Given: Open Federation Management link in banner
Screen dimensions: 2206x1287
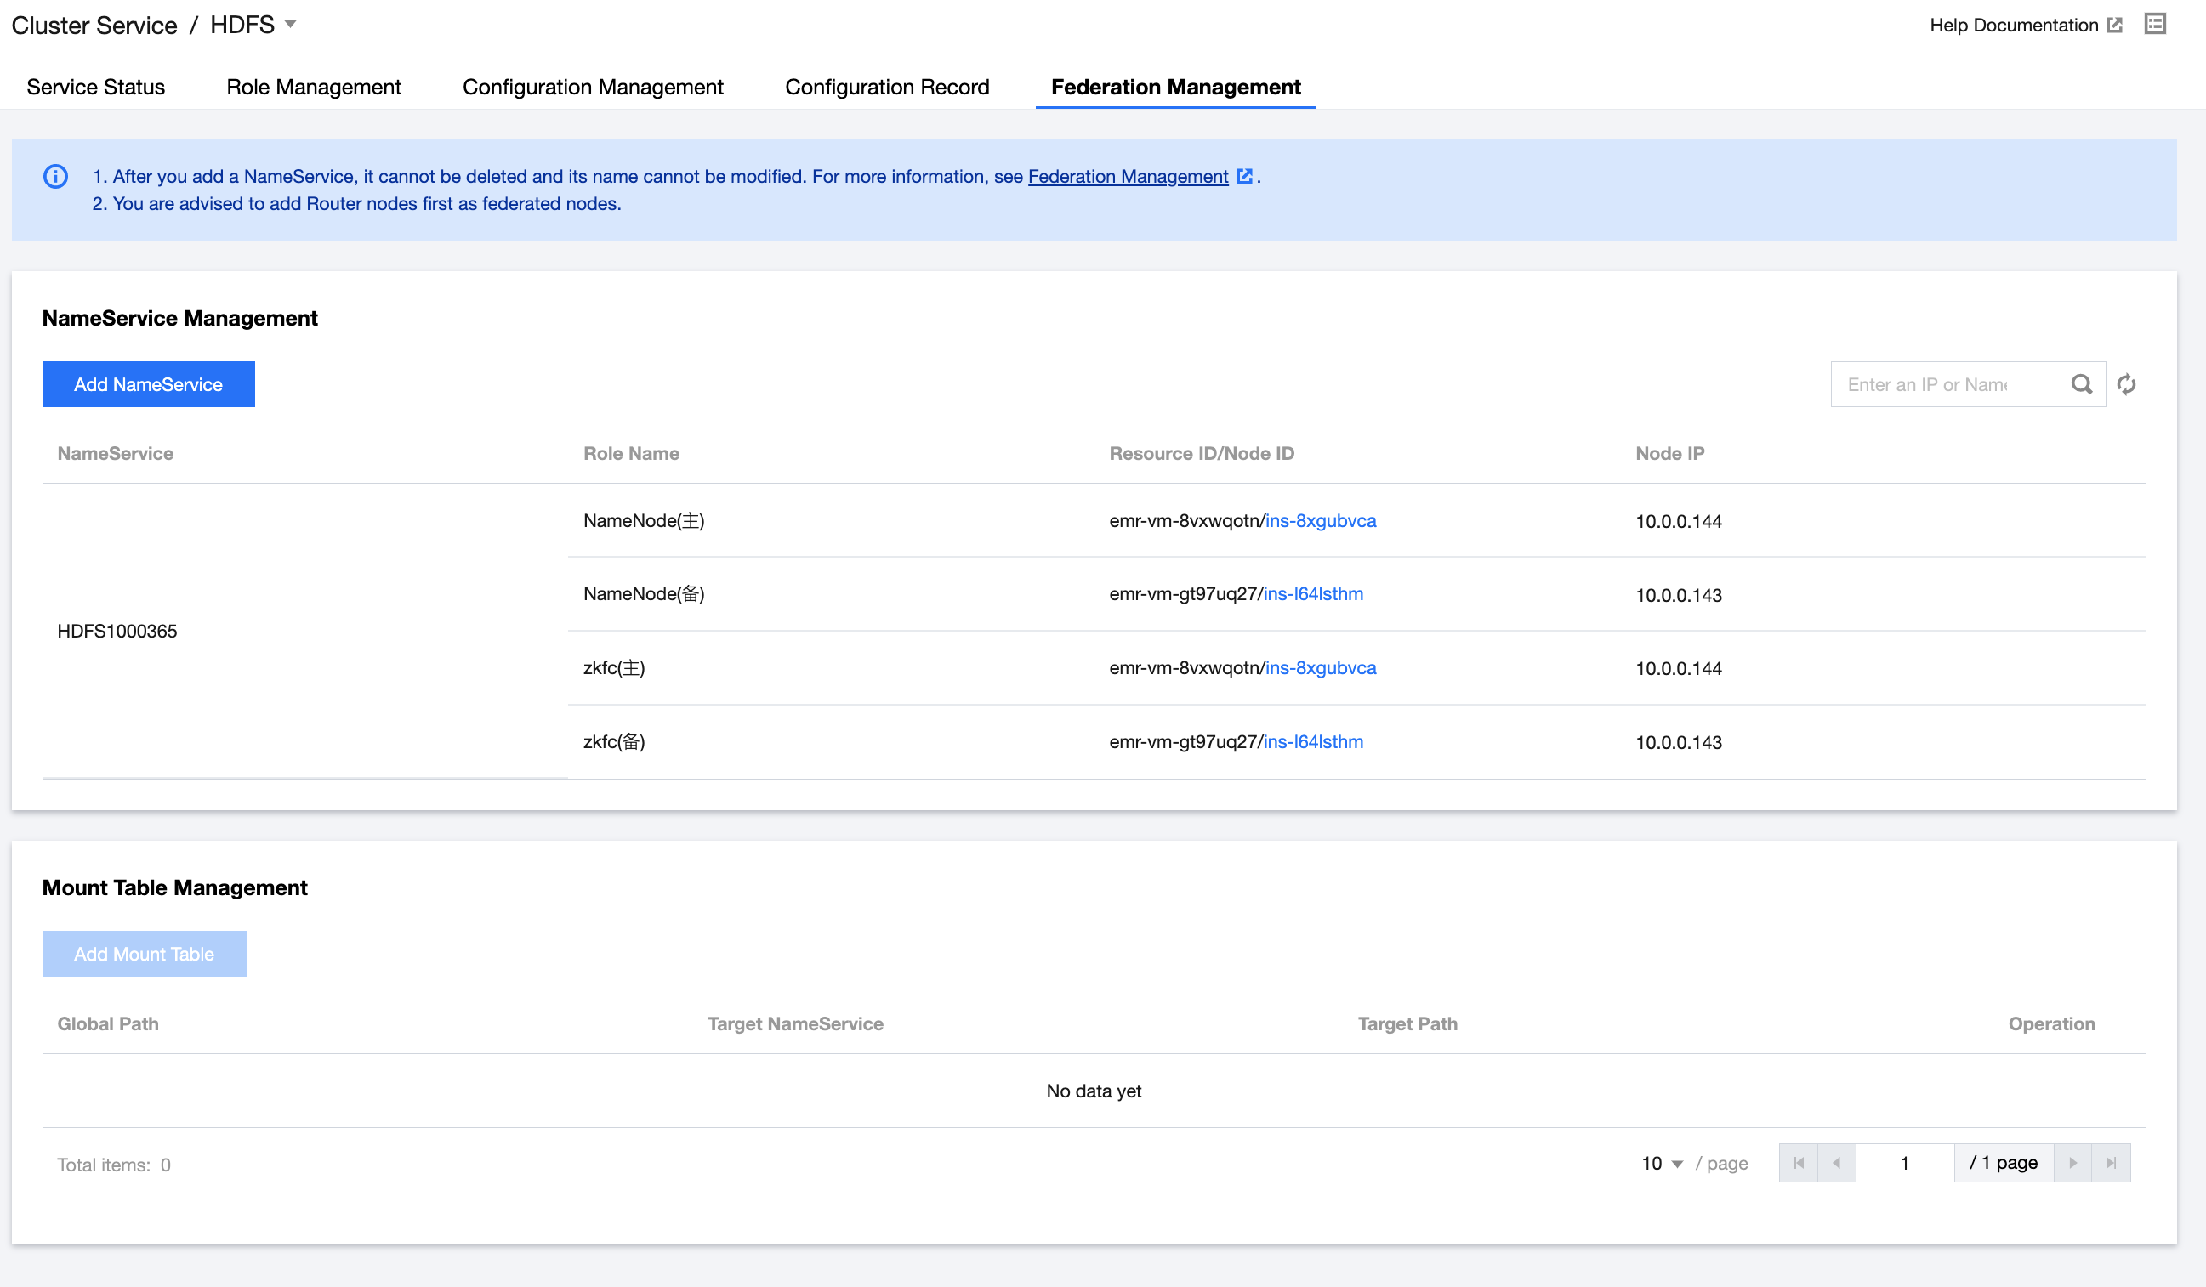Looking at the screenshot, I should 1128,177.
